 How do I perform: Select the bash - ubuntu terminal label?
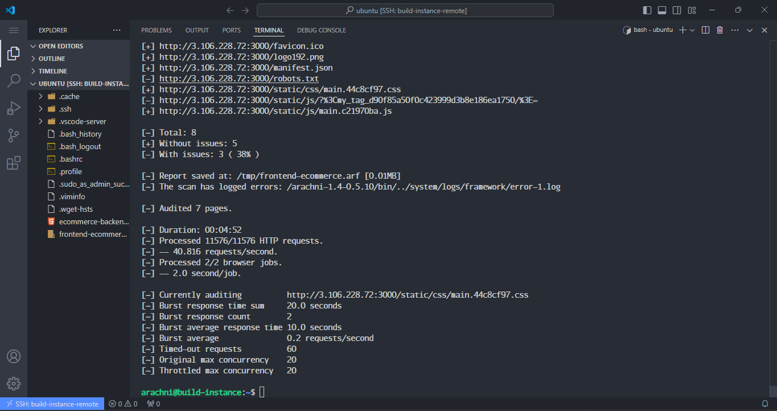pyautogui.click(x=648, y=30)
